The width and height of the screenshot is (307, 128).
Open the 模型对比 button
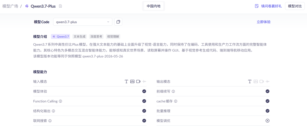point(295,6)
